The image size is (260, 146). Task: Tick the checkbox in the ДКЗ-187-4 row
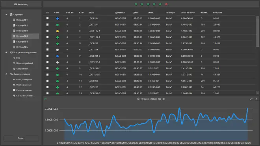(x=47, y=31)
